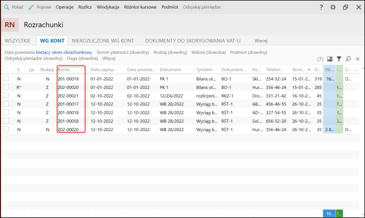The width and height of the screenshot is (365, 218).
Task: Open the Termin płatności (dowolny) filter
Action: pos(123,52)
